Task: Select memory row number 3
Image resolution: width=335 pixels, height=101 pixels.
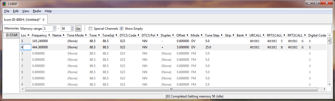Action: pyautogui.click(x=26, y=53)
